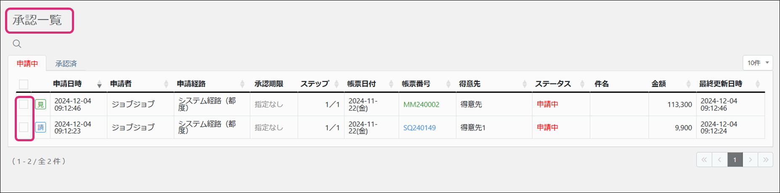Click the blue 請 invoice document icon

(x=40, y=127)
